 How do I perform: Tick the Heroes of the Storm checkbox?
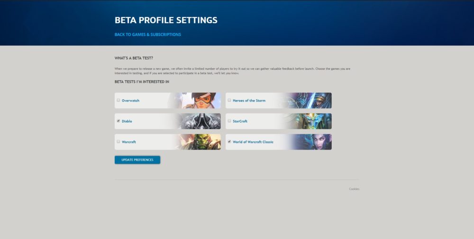tap(229, 100)
